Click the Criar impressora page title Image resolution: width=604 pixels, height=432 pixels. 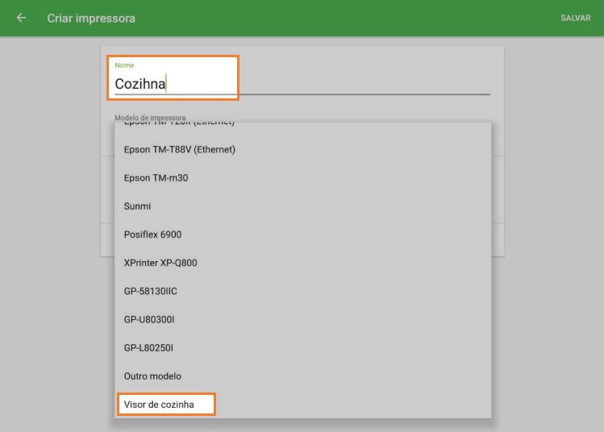(91, 18)
